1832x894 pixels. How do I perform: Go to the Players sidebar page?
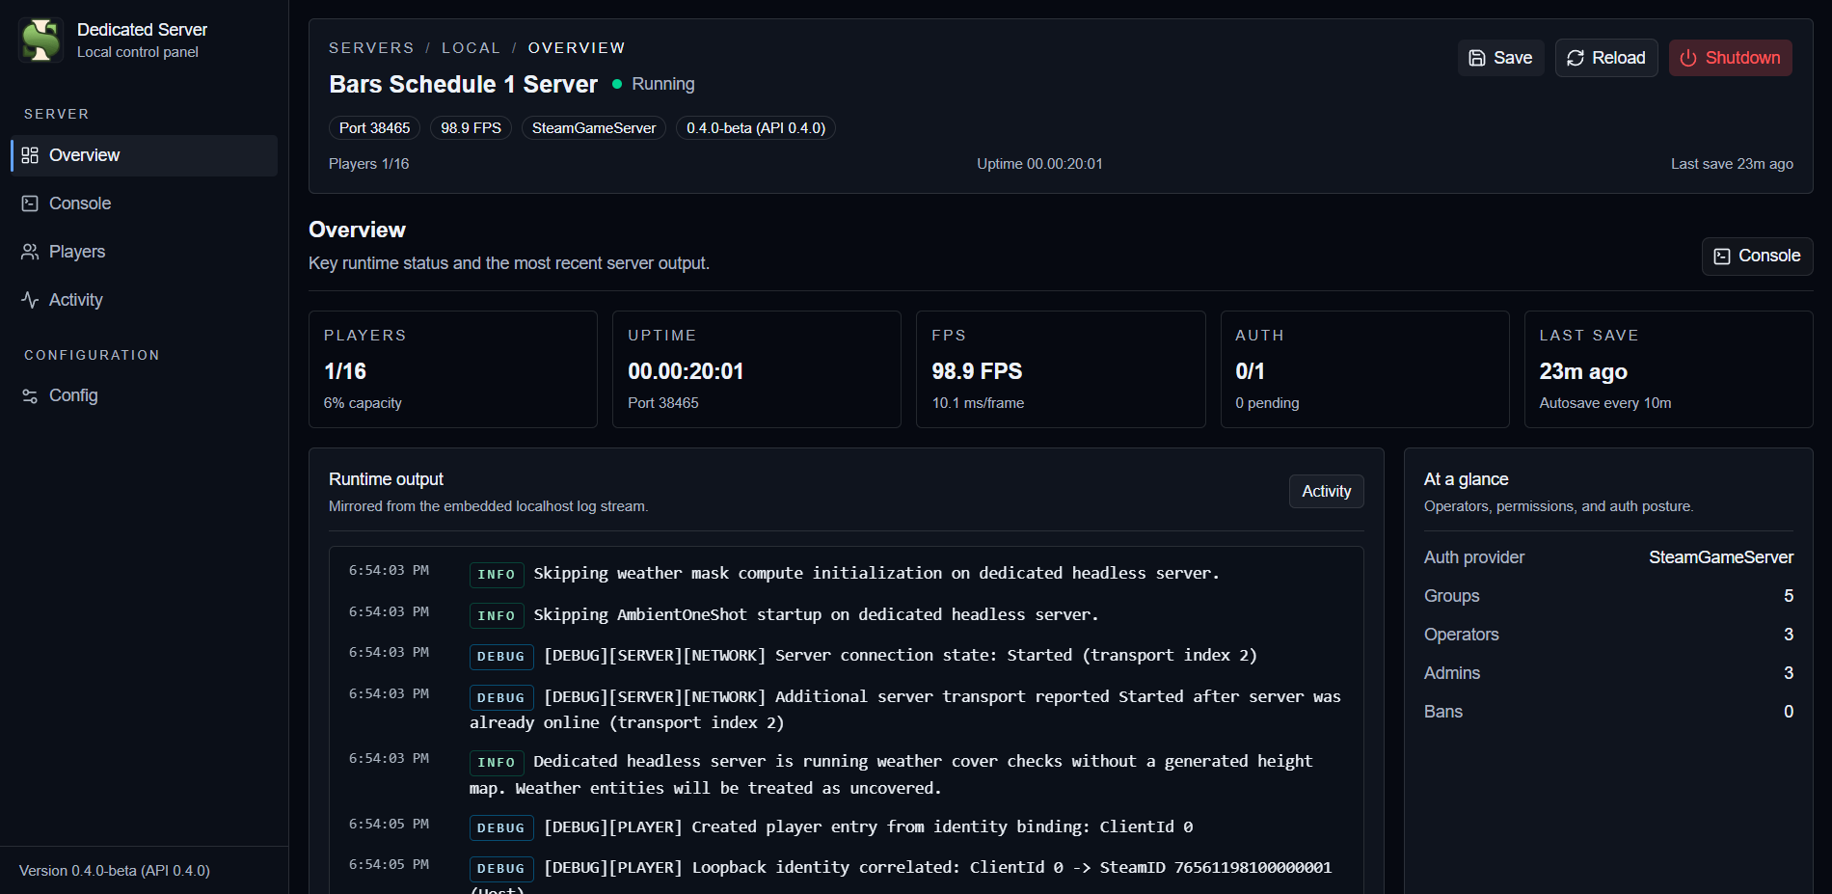[145, 252]
